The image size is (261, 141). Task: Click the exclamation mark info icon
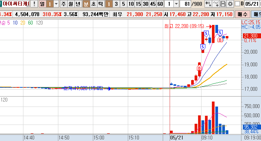tap(34, 4)
